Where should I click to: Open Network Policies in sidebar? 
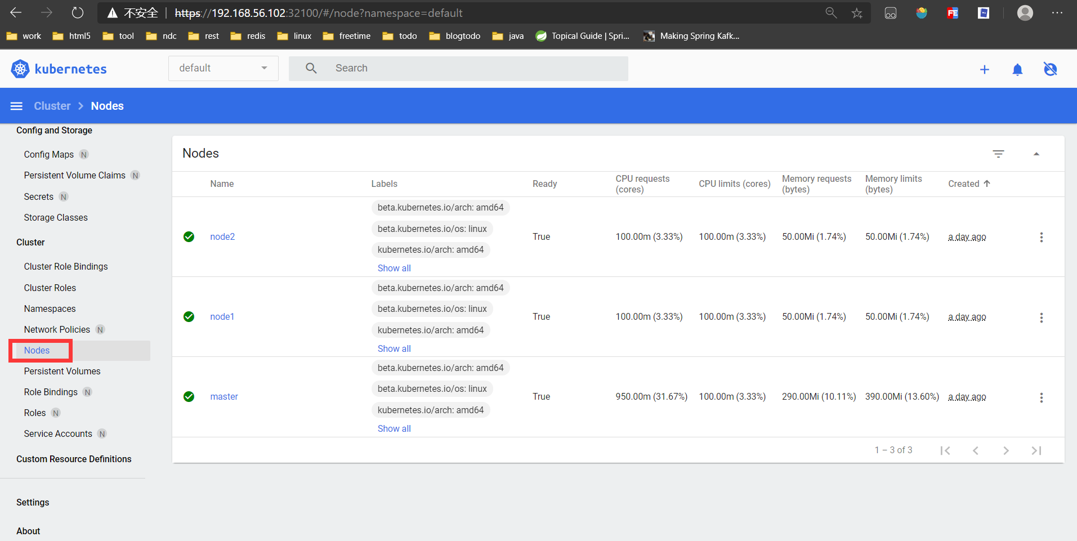pyautogui.click(x=57, y=329)
